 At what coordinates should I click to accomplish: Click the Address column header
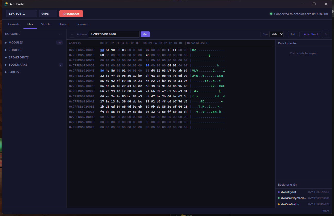coord(75,43)
